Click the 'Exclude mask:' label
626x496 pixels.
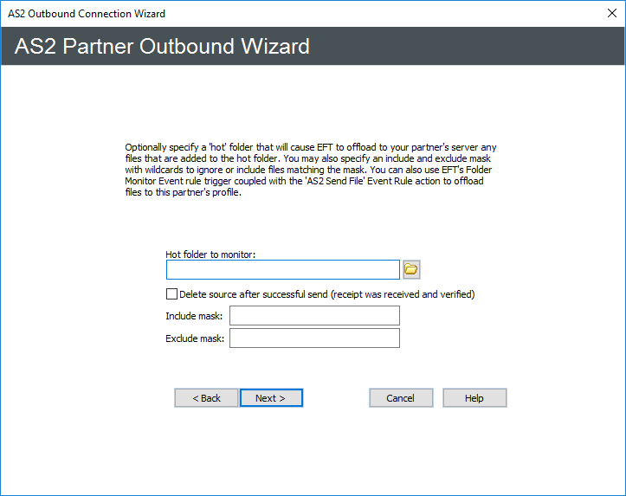(195, 338)
